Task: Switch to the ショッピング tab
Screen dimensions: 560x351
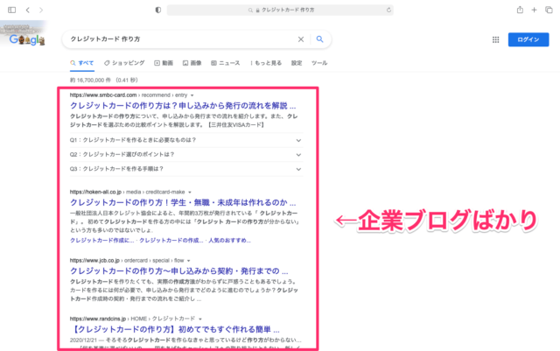Action: [124, 63]
